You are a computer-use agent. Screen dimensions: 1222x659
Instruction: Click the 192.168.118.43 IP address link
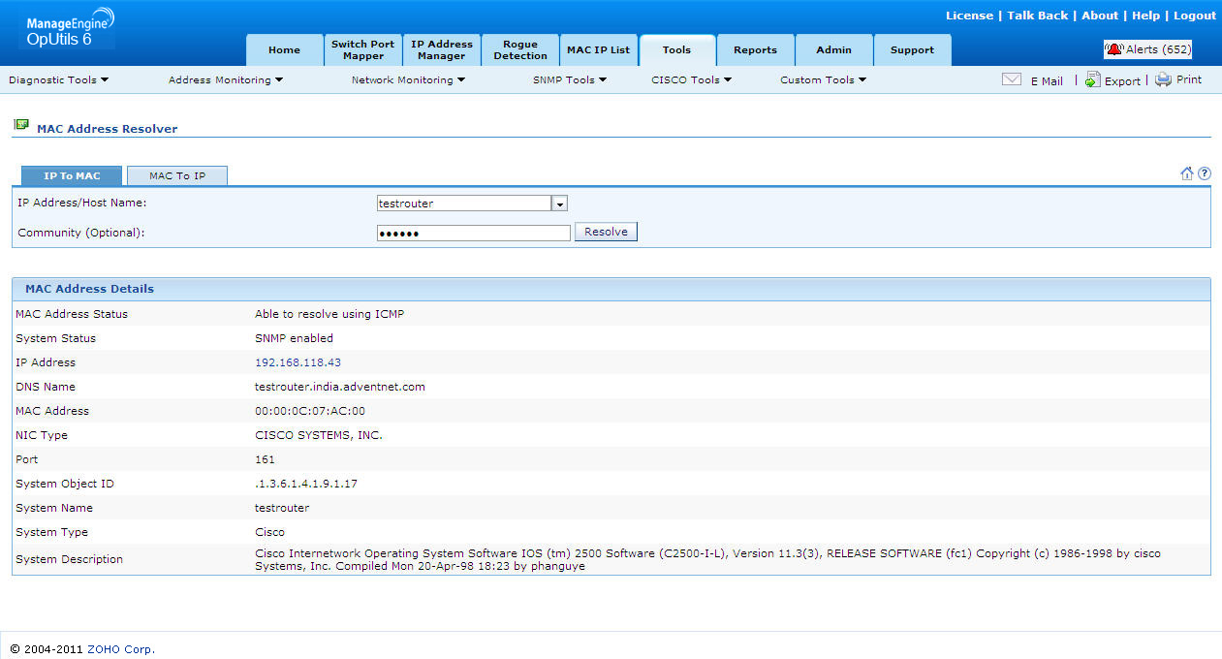[x=298, y=362]
